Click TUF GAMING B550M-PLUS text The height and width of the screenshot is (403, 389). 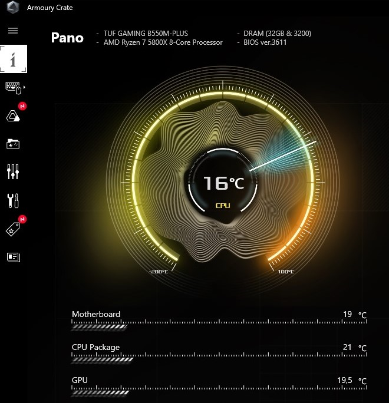pyautogui.click(x=146, y=34)
